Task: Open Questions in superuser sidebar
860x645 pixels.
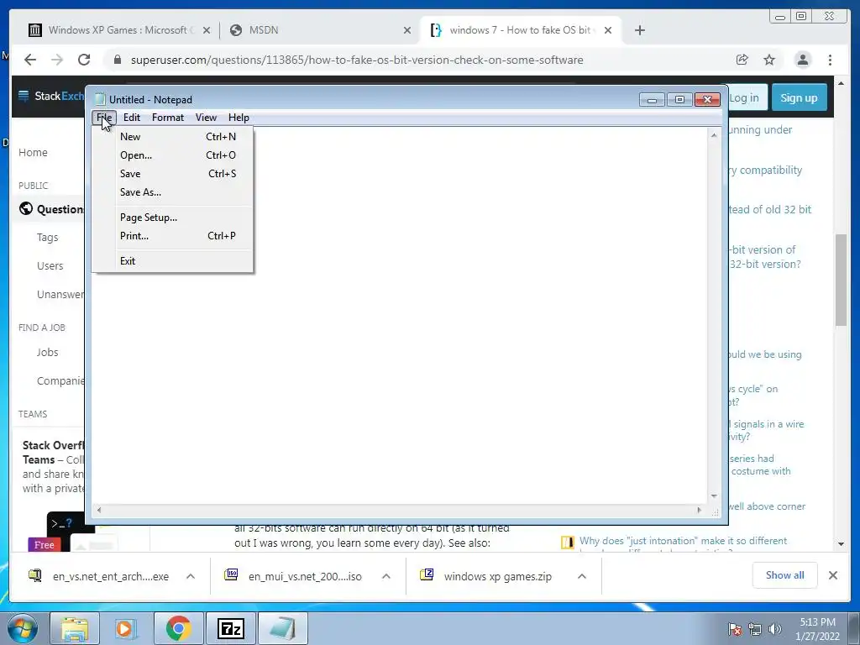Action: (60, 209)
